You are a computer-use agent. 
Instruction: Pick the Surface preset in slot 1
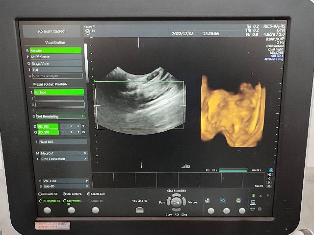[x=59, y=92]
